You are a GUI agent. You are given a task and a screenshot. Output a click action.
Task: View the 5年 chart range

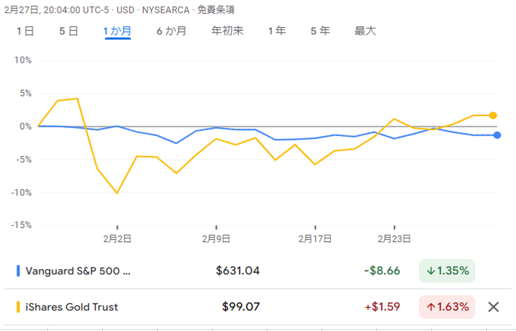320,32
